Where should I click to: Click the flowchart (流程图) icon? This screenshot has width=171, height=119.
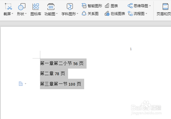pyautogui.click(x=130, y=13)
